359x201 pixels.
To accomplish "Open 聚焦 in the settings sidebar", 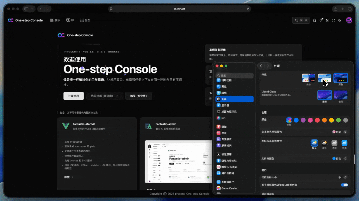I will tap(235, 87).
